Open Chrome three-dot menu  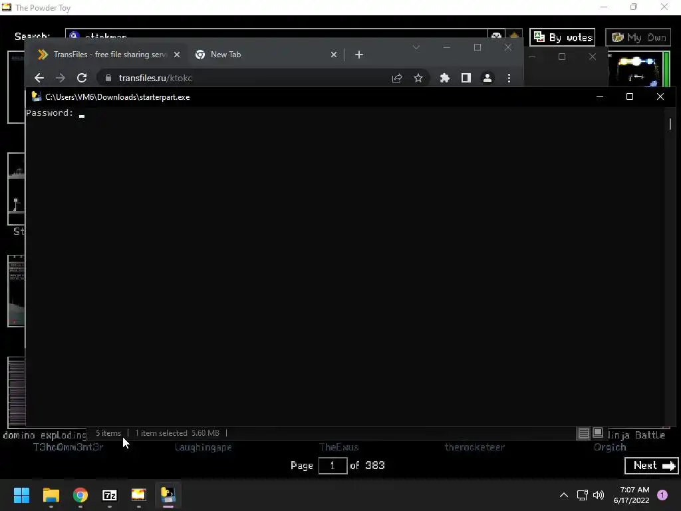tap(509, 79)
